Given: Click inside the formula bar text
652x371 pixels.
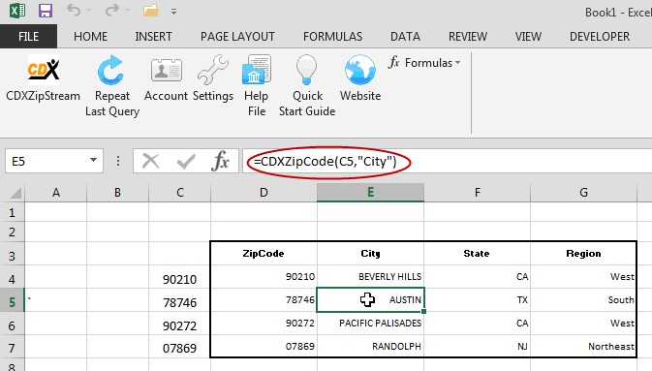Looking at the screenshot, I should tap(326, 162).
